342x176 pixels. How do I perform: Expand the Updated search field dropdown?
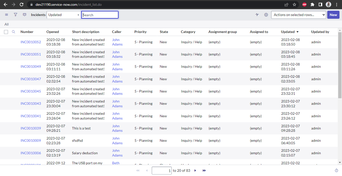tap(63, 15)
